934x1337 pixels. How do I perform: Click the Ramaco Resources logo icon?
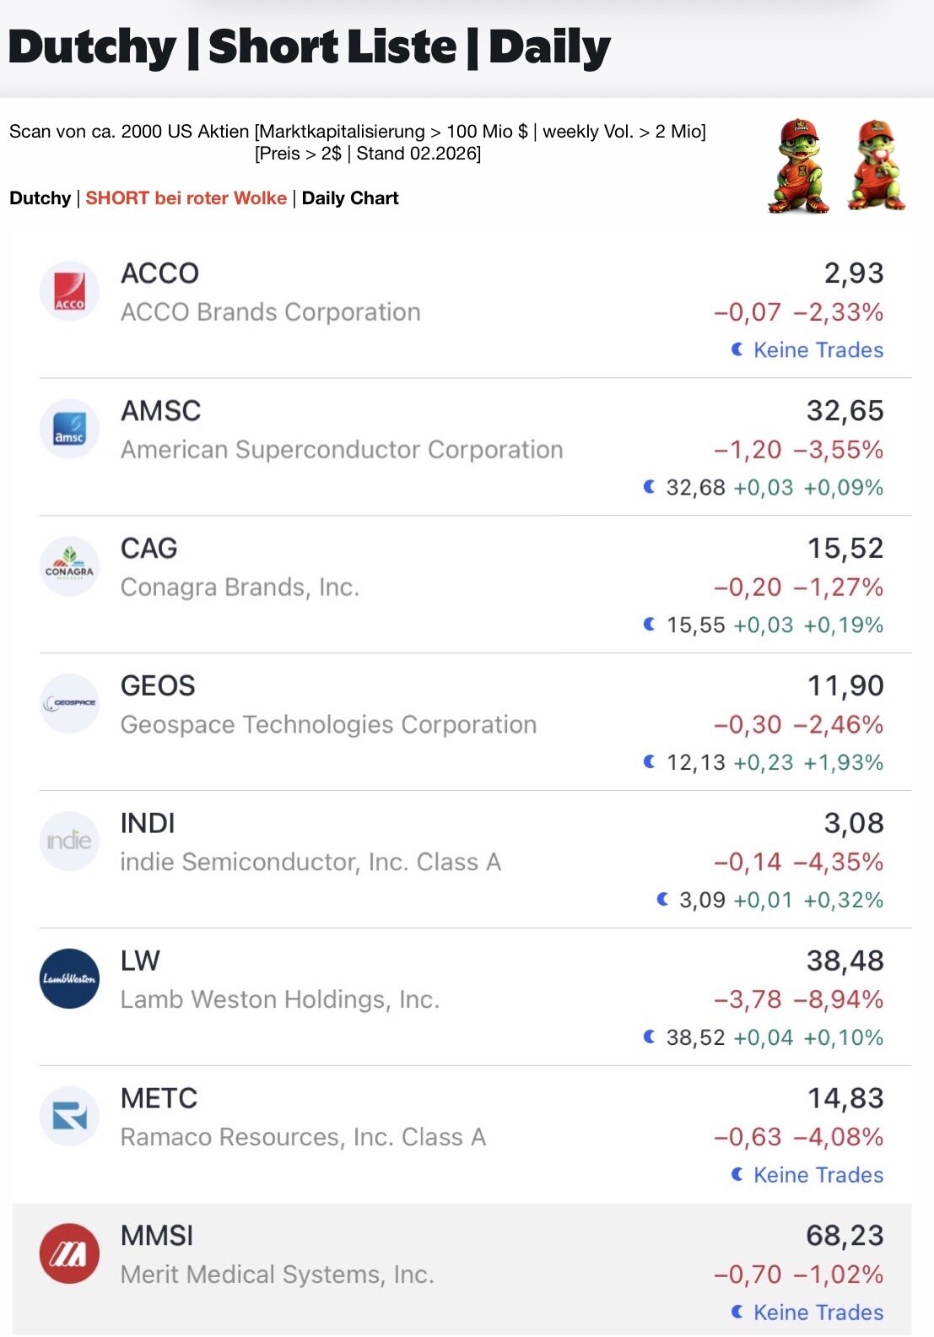click(69, 1116)
